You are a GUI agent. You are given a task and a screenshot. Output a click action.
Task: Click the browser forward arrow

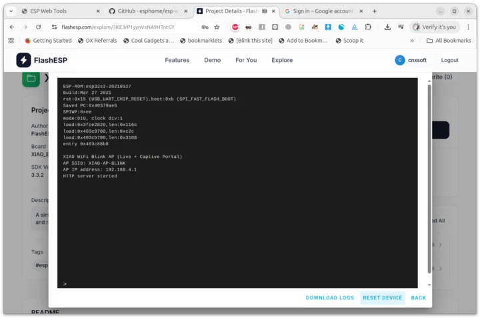click(25, 27)
